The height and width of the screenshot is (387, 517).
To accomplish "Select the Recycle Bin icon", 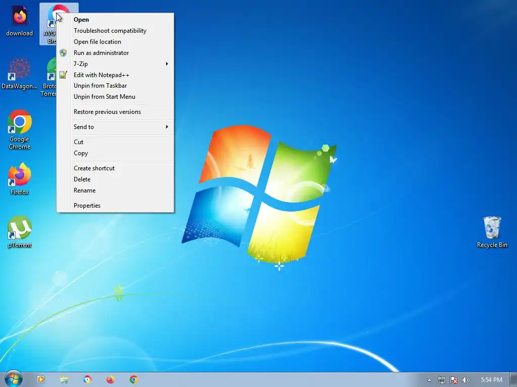I will click(x=492, y=232).
